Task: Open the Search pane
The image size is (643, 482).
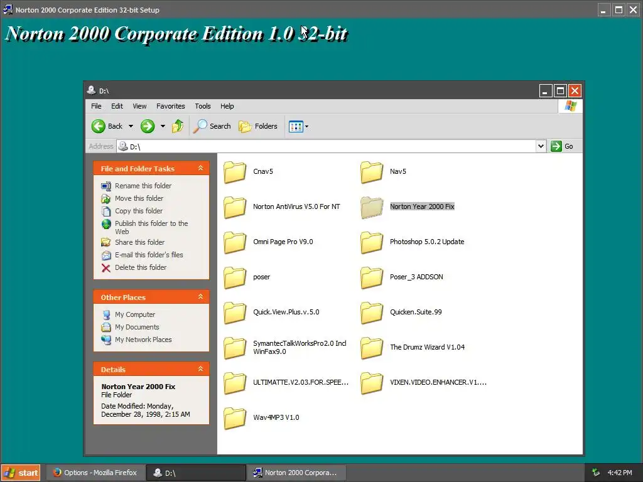Action: pos(212,126)
